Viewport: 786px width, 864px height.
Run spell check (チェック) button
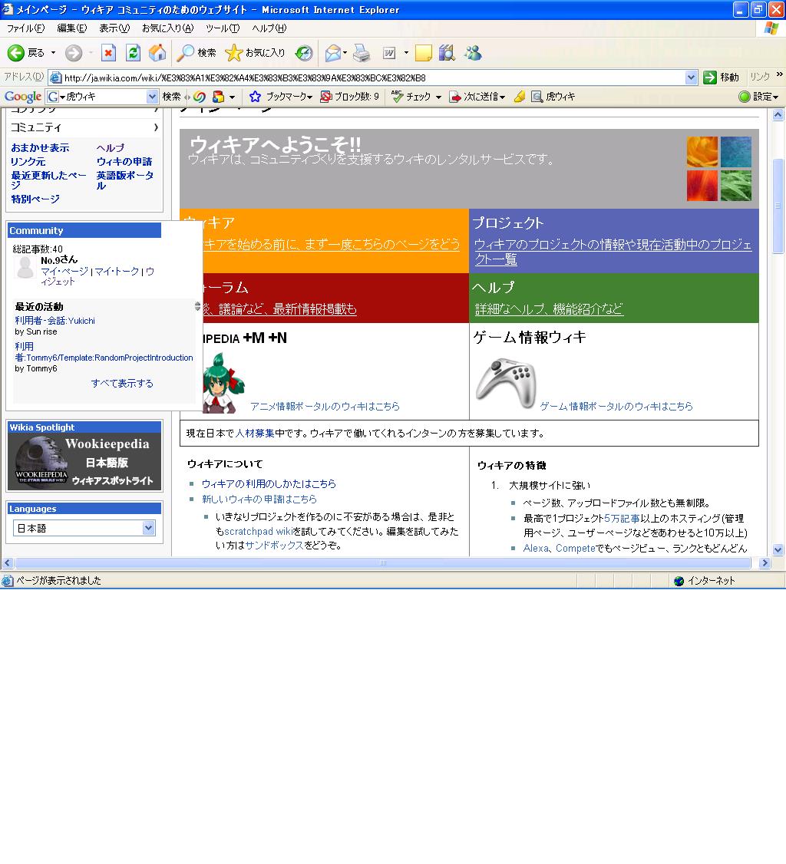(411, 97)
